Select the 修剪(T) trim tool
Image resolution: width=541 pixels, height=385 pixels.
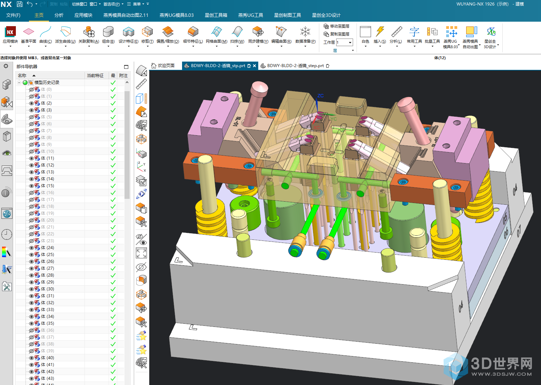click(147, 32)
